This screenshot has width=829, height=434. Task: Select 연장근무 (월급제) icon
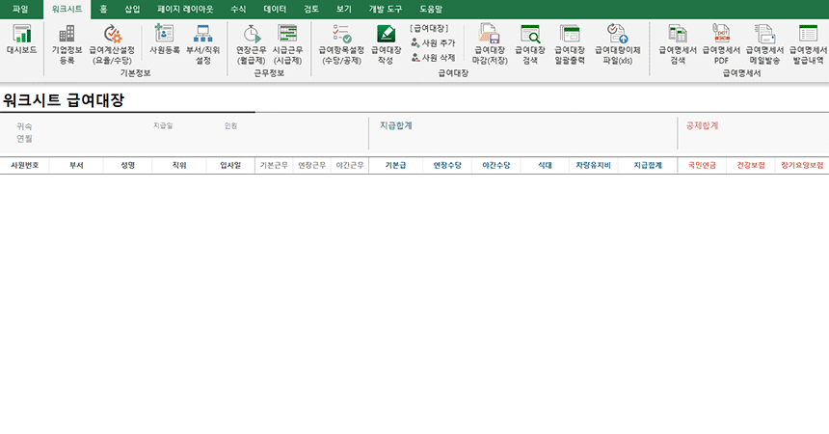coord(251,44)
